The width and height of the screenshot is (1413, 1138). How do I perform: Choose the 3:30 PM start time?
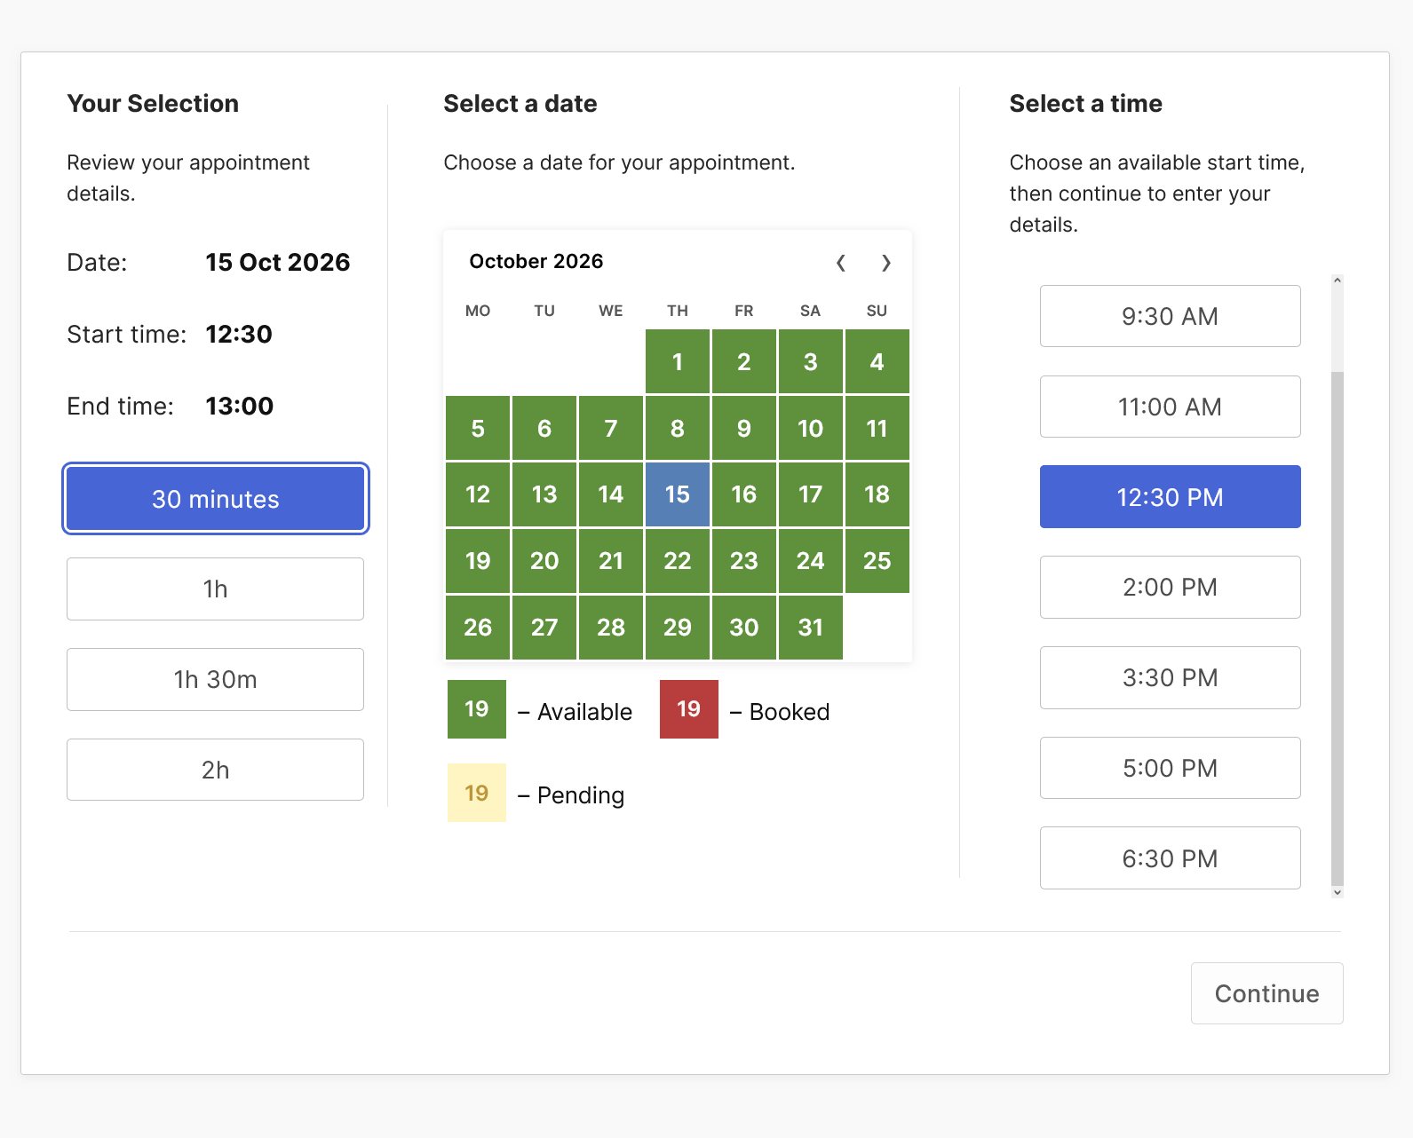[x=1171, y=678]
